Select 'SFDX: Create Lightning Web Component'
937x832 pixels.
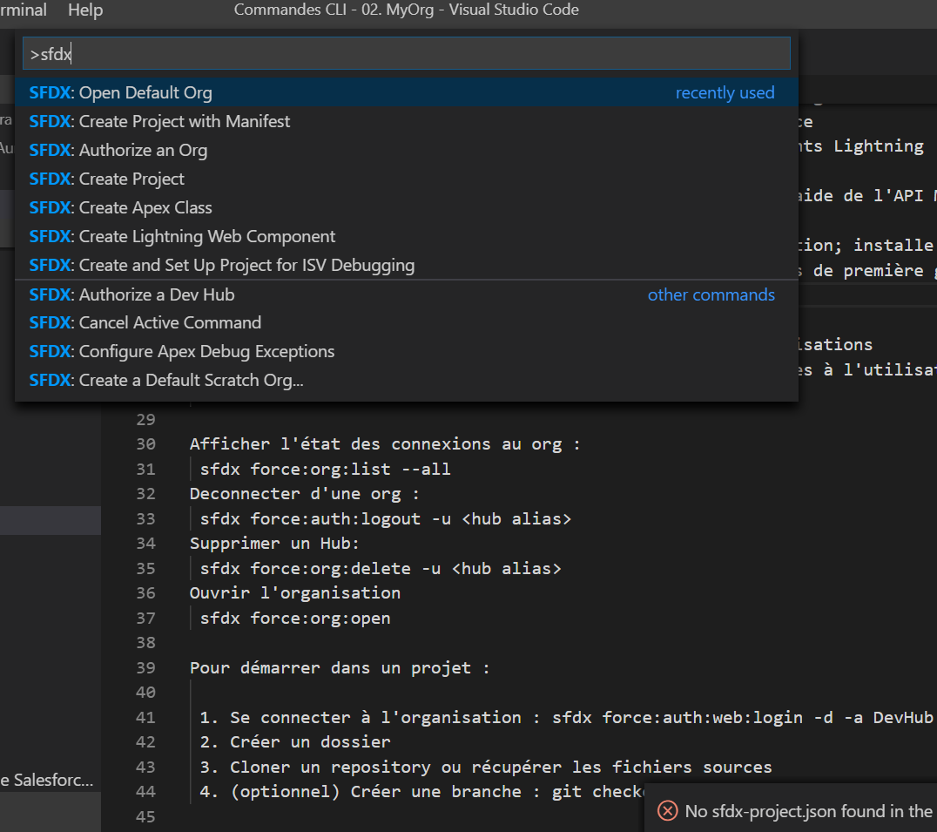click(x=407, y=236)
